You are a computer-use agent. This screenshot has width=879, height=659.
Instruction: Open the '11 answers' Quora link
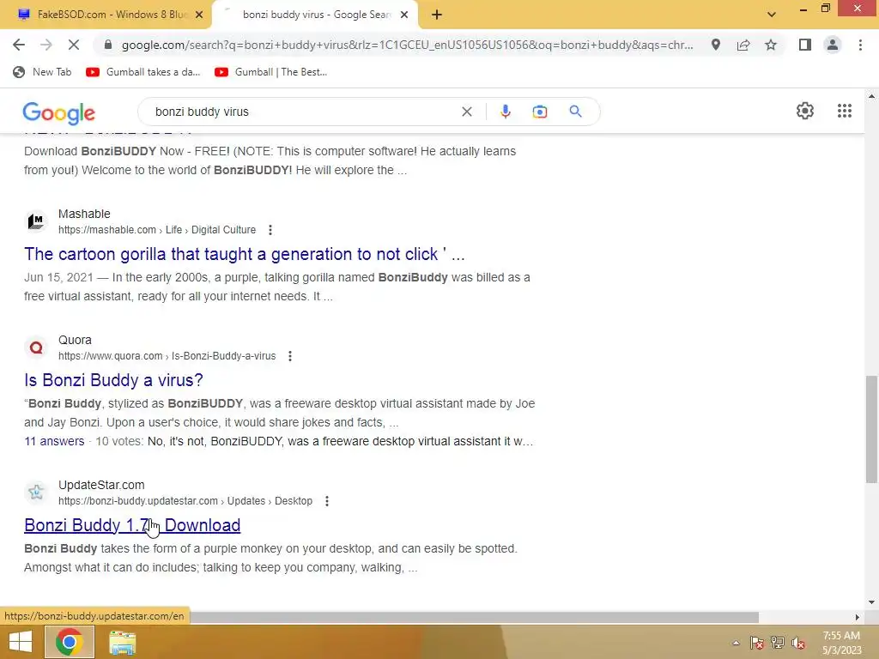54,441
